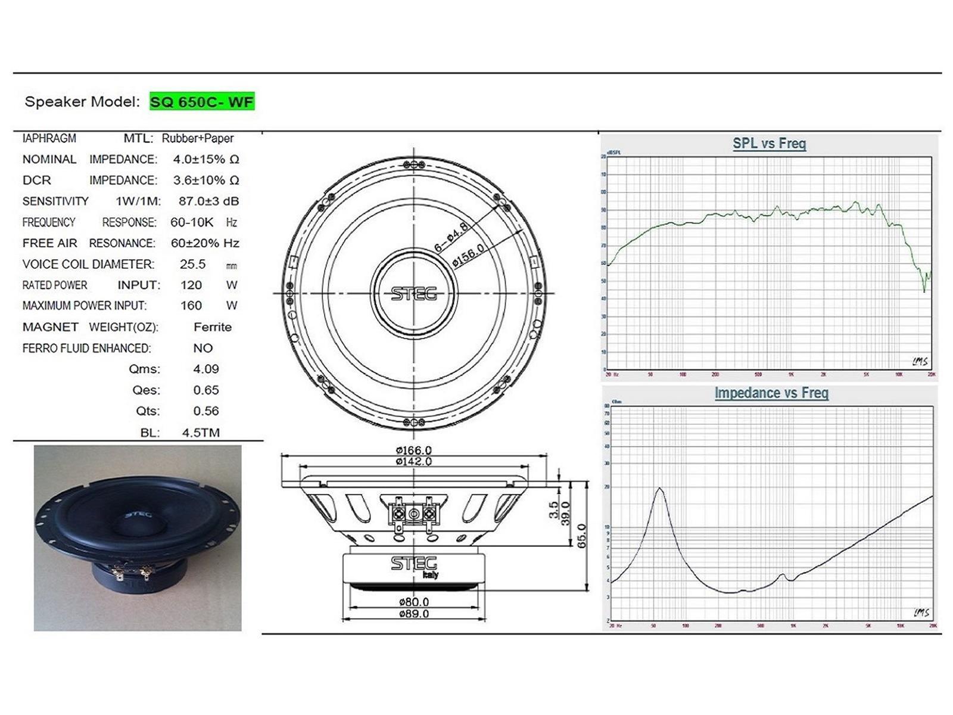This screenshot has width=953, height=715.
Task: Open the Impedance vs Freq chart title
Action: click(x=771, y=393)
